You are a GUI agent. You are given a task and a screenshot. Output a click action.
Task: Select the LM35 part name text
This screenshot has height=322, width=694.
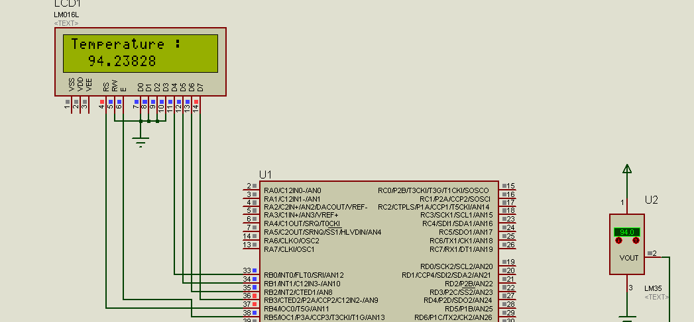tap(654, 288)
